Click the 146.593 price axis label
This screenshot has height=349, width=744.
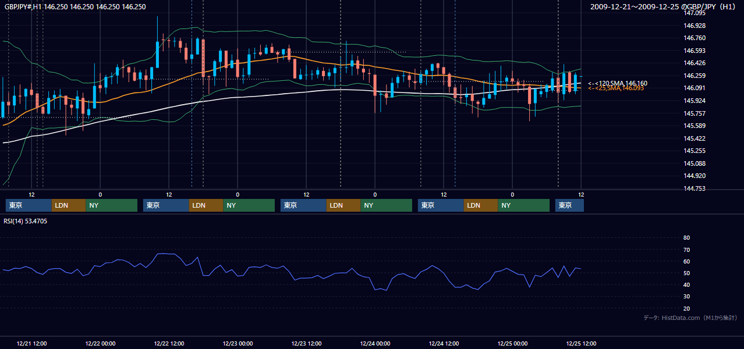[x=695, y=51]
